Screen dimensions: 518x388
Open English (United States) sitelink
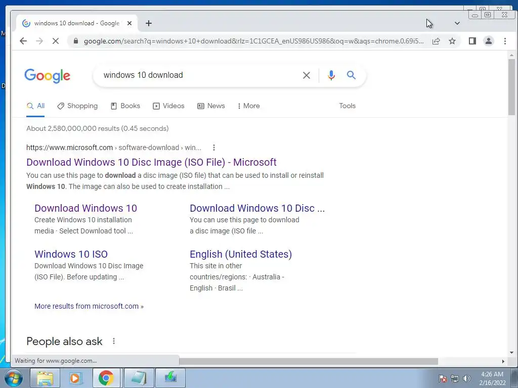tap(241, 254)
